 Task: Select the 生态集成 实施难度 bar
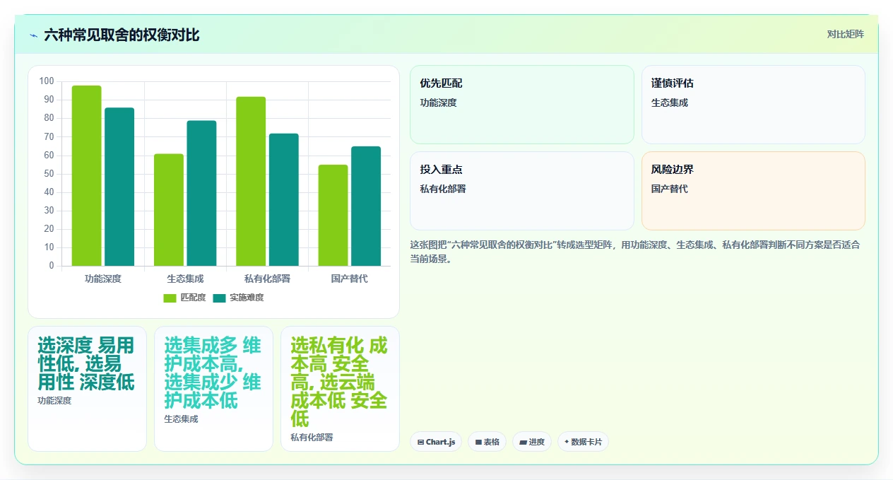pyautogui.click(x=201, y=194)
